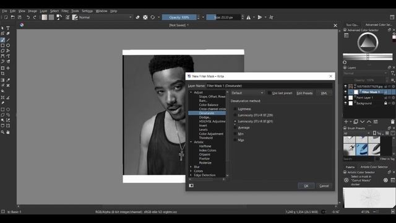Select the Zoom tool
The image size is (396, 223).
[2, 132]
